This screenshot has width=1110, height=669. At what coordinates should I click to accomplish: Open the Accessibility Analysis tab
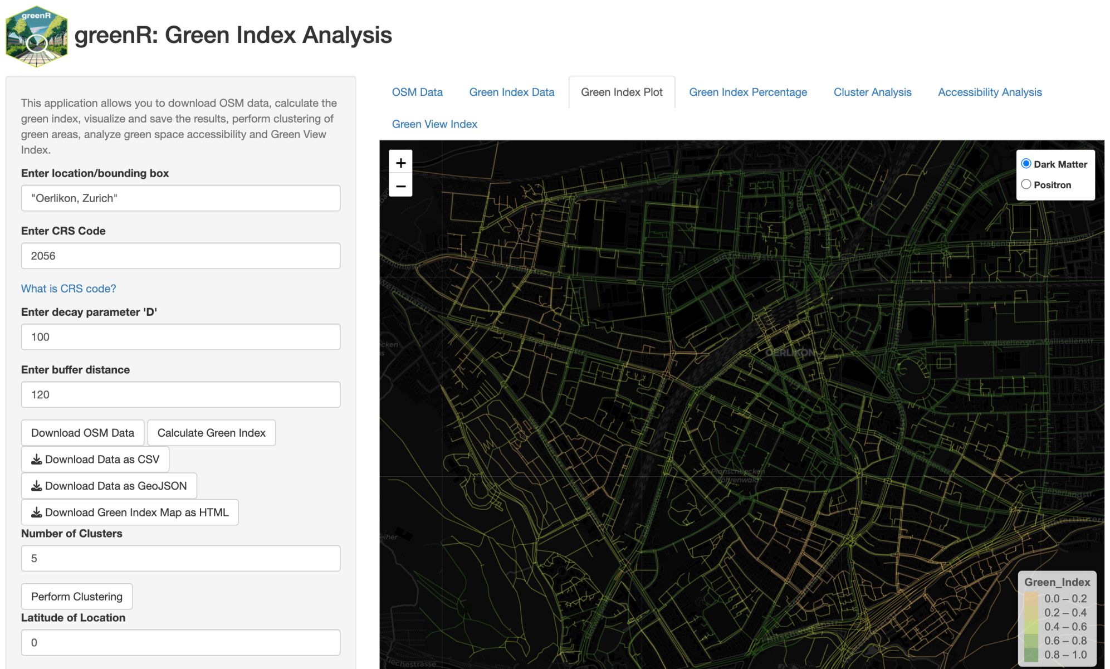click(x=989, y=92)
